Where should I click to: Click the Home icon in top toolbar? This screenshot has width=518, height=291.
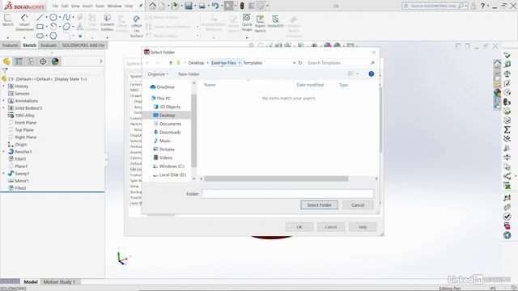click(152, 6)
